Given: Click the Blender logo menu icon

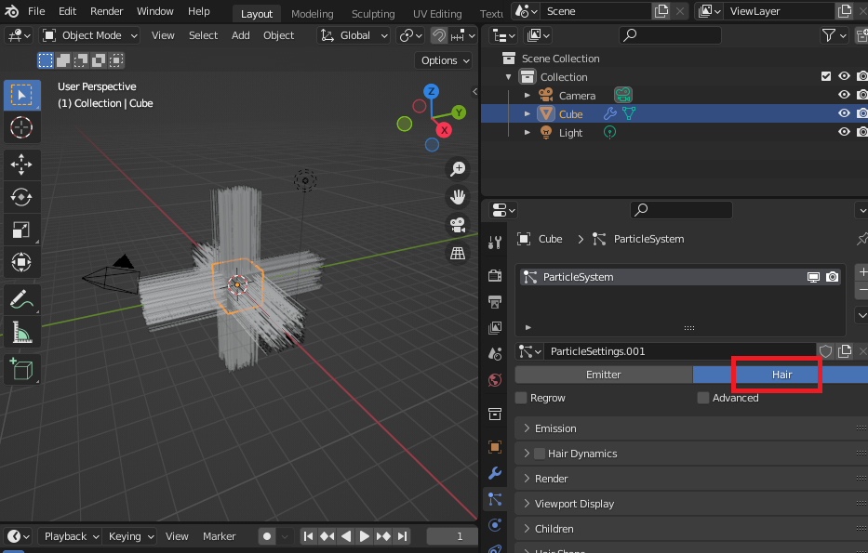Looking at the screenshot, I should coord(11,11).
